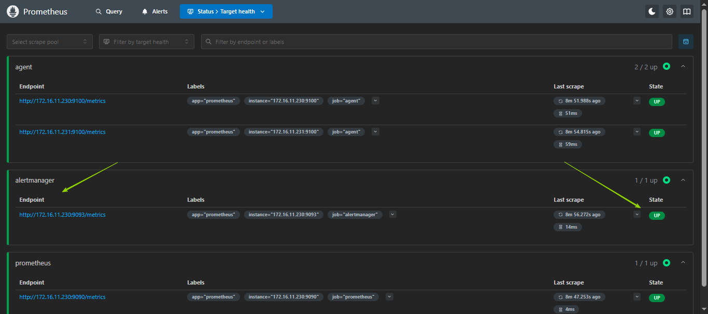Screen dimensions: 708x314
Task: Toggle dark/light theme moon icon
Action: pos(652,11)
